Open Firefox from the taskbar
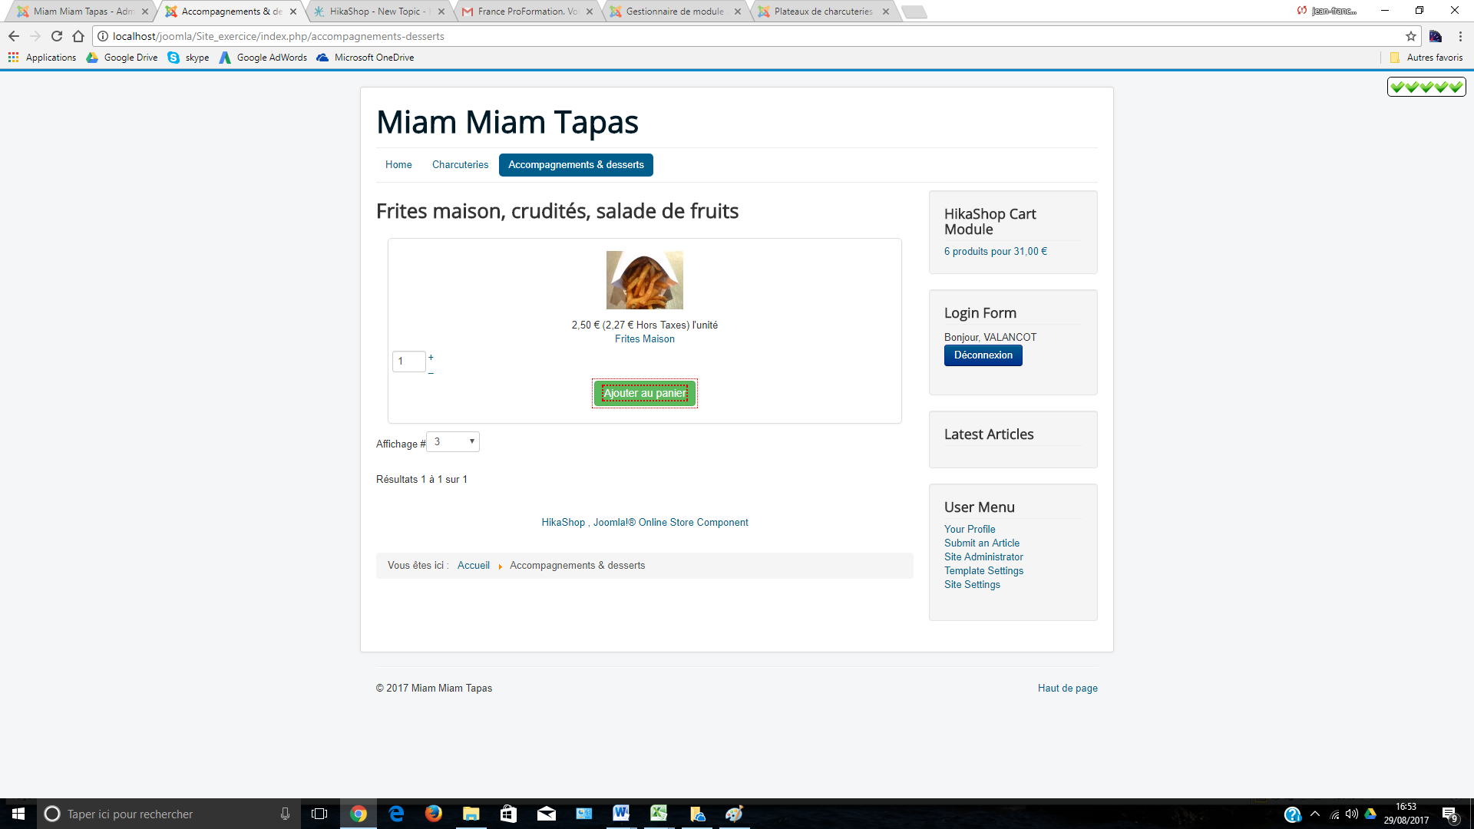 (434, 814)
